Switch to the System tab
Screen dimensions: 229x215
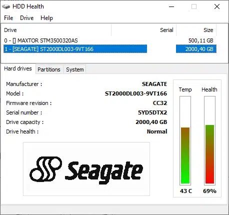click(75, 69)
